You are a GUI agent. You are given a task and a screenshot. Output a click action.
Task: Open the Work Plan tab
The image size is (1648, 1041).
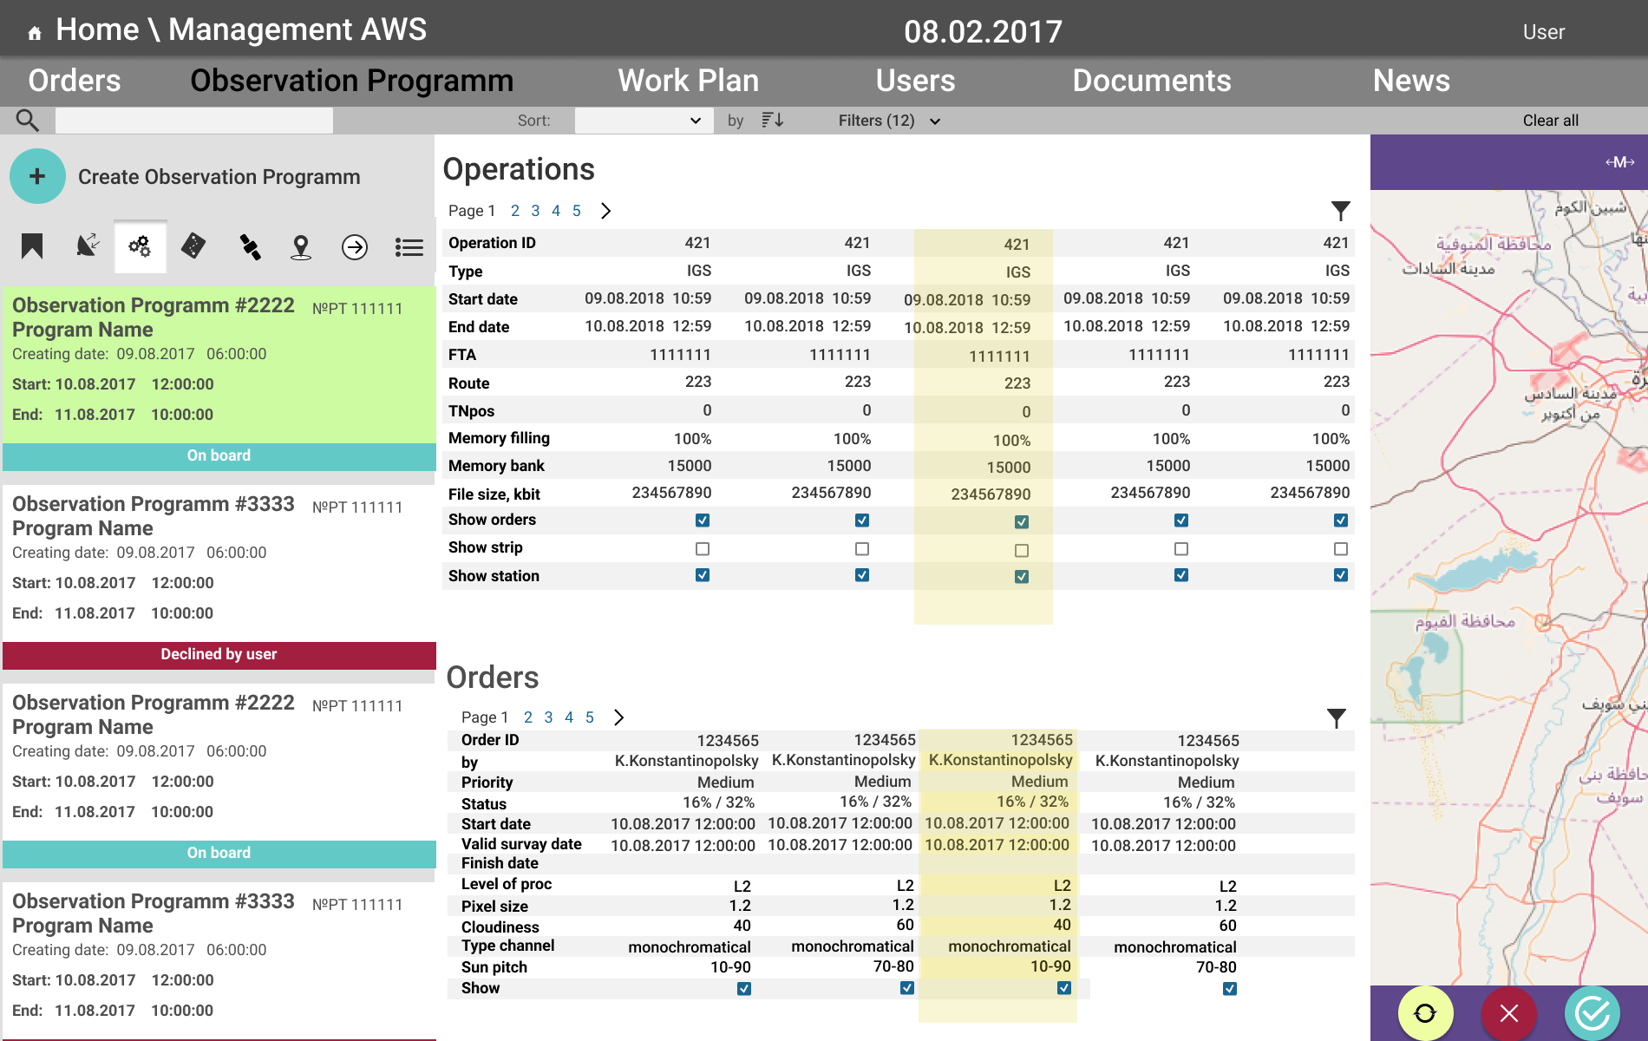[x=689, y=81]
